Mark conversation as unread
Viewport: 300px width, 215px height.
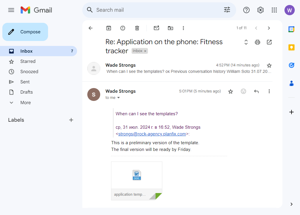click(156, 28)
